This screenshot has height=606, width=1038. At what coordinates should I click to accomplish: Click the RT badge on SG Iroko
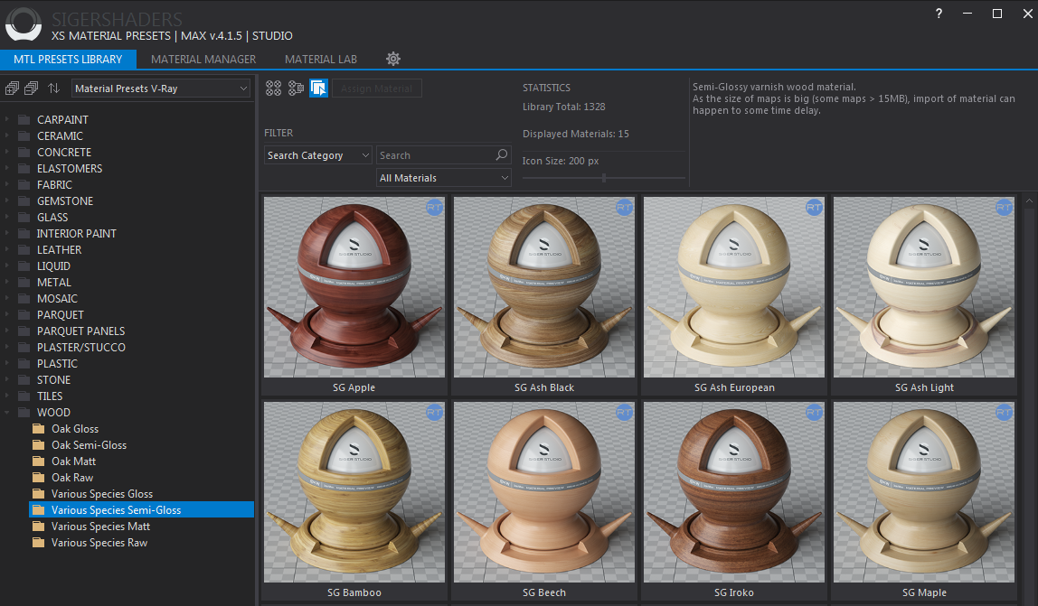[x=815, y=413]
